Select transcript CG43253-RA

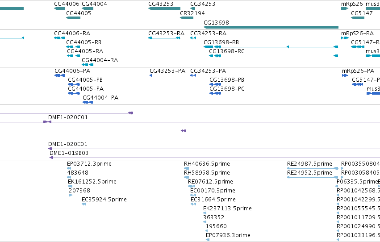click(164, 38)
